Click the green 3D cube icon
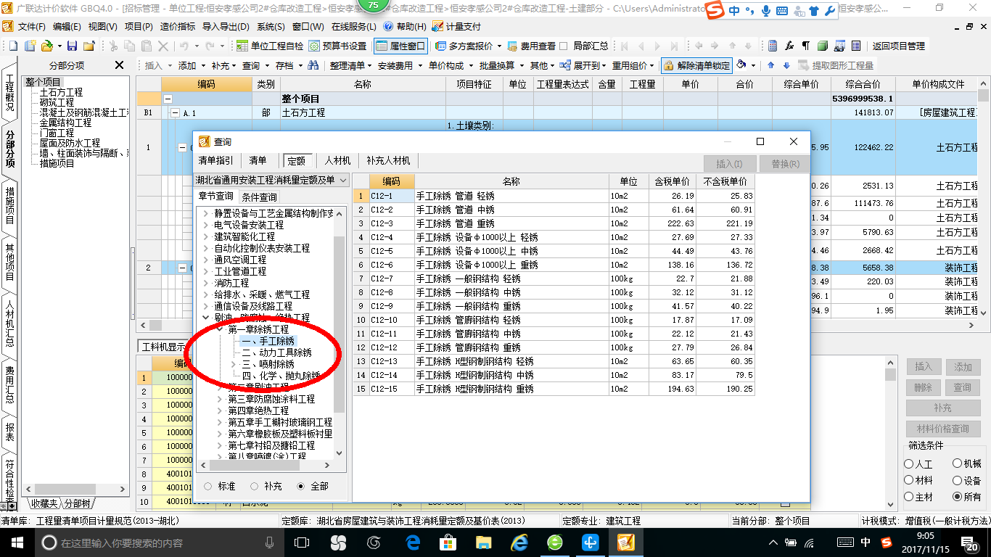Screen dimensions: 991x557 823,46
